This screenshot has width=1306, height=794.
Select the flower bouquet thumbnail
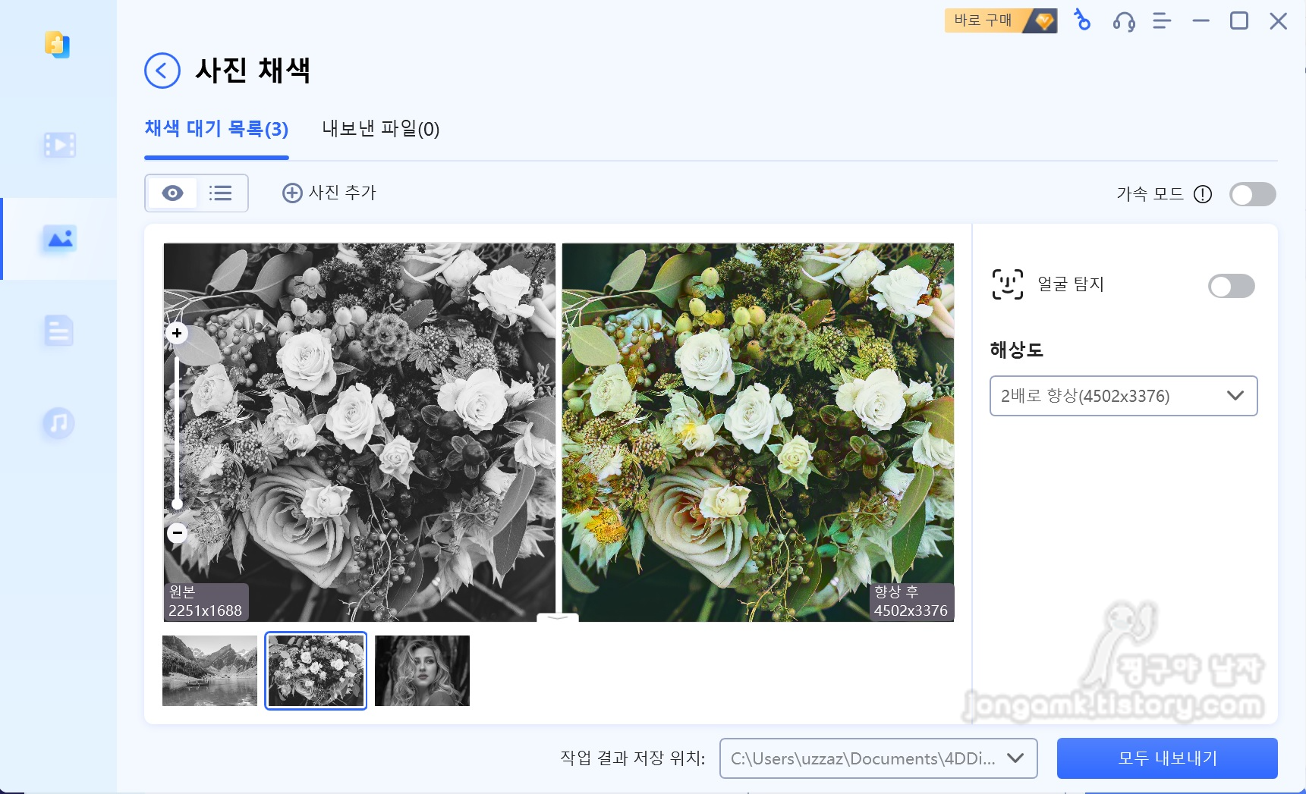click(316, 671)
